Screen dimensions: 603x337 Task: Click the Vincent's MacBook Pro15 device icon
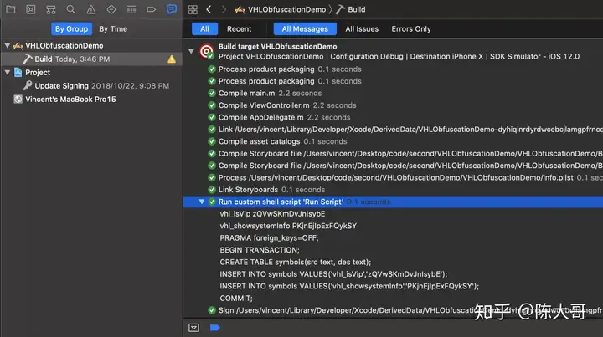pos(18,99)
